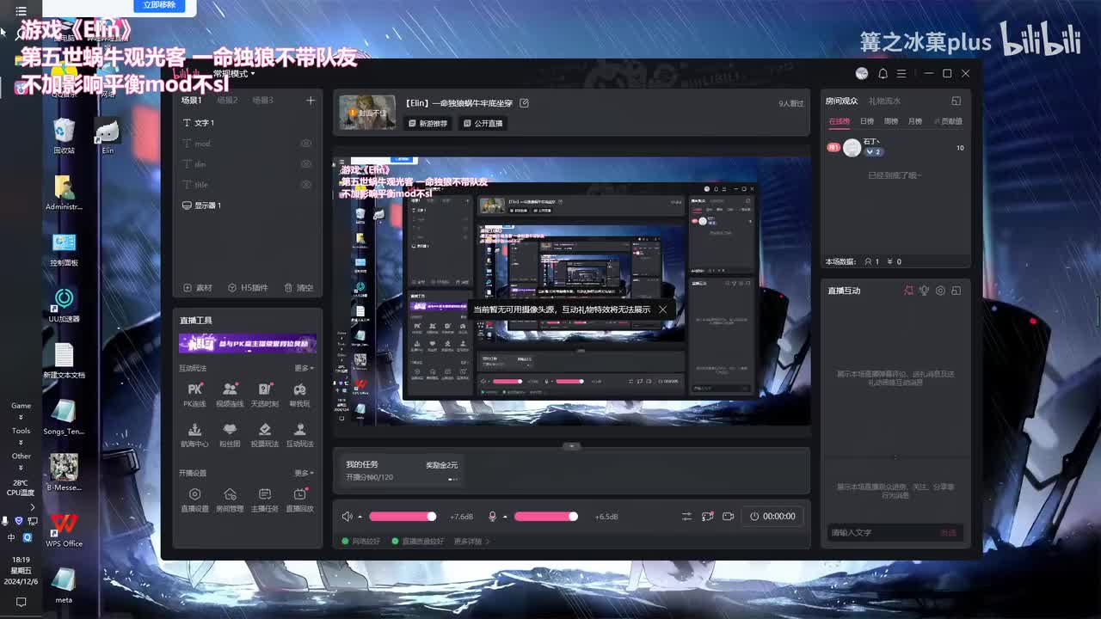Viewport: 1101px width, 619px height.
Task: Open the 视频连线 video link tool
Action: pos(230,395)
